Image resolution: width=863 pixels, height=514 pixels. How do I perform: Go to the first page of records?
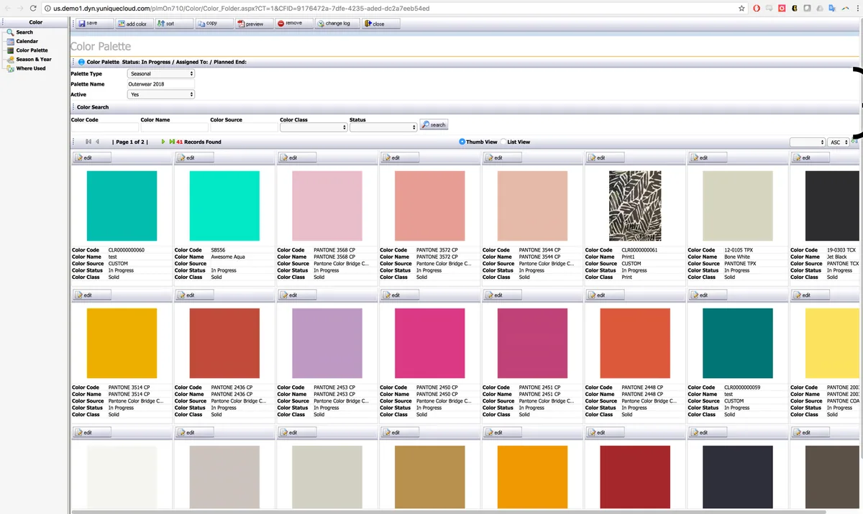click(x=88, y=142)
